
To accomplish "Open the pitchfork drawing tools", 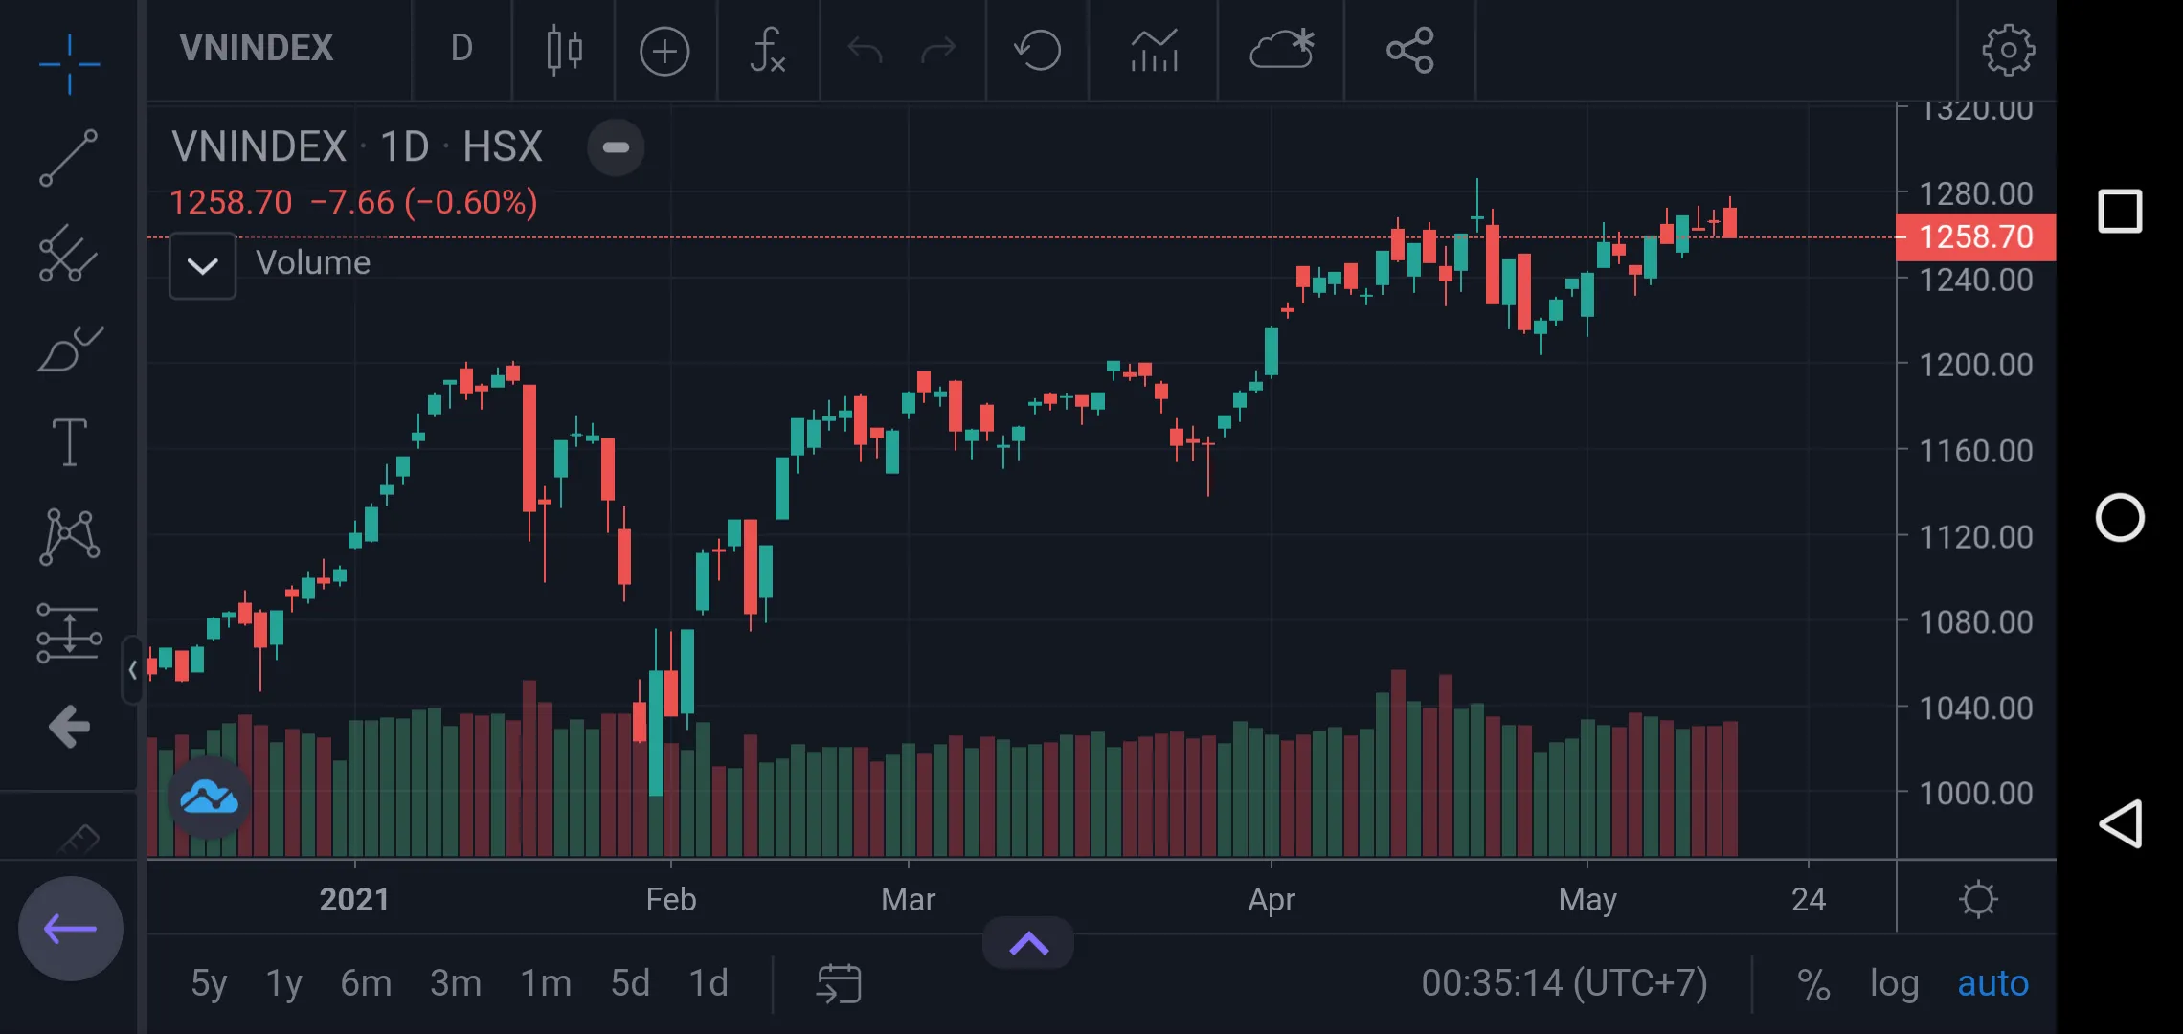I will 68,254.
